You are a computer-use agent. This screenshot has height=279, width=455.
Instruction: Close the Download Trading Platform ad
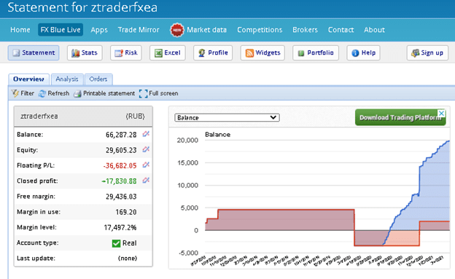tap(441, 113)
